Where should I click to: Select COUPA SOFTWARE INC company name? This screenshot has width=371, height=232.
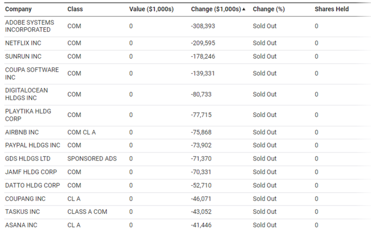[x=32, y=73]
